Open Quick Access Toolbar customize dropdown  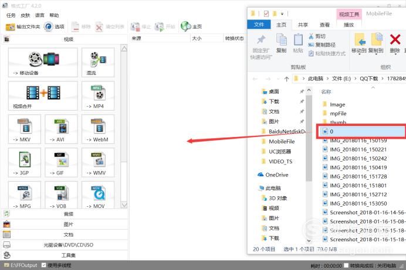click(x=282, y=13)
